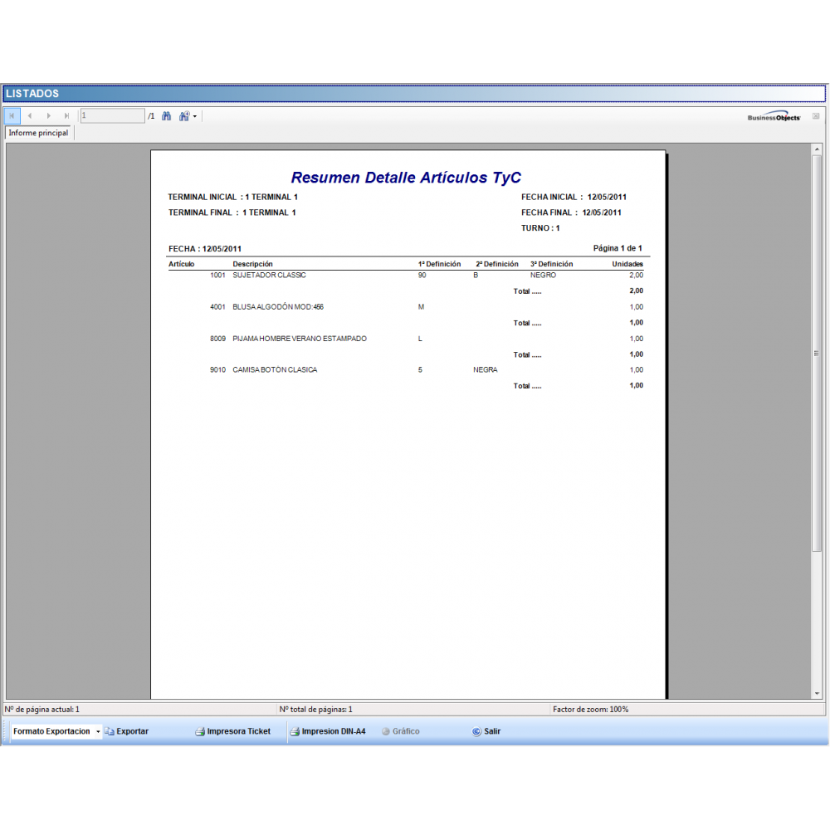Click scrollbar down arrow

coord(817,693)
